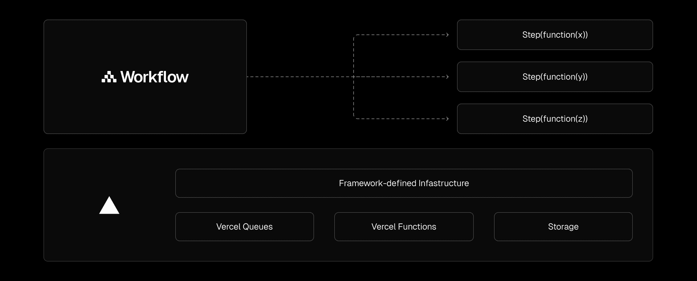Click the bottom curved corner of dashed connector
This screenshot has height=281, width=697.
point(355,118)
